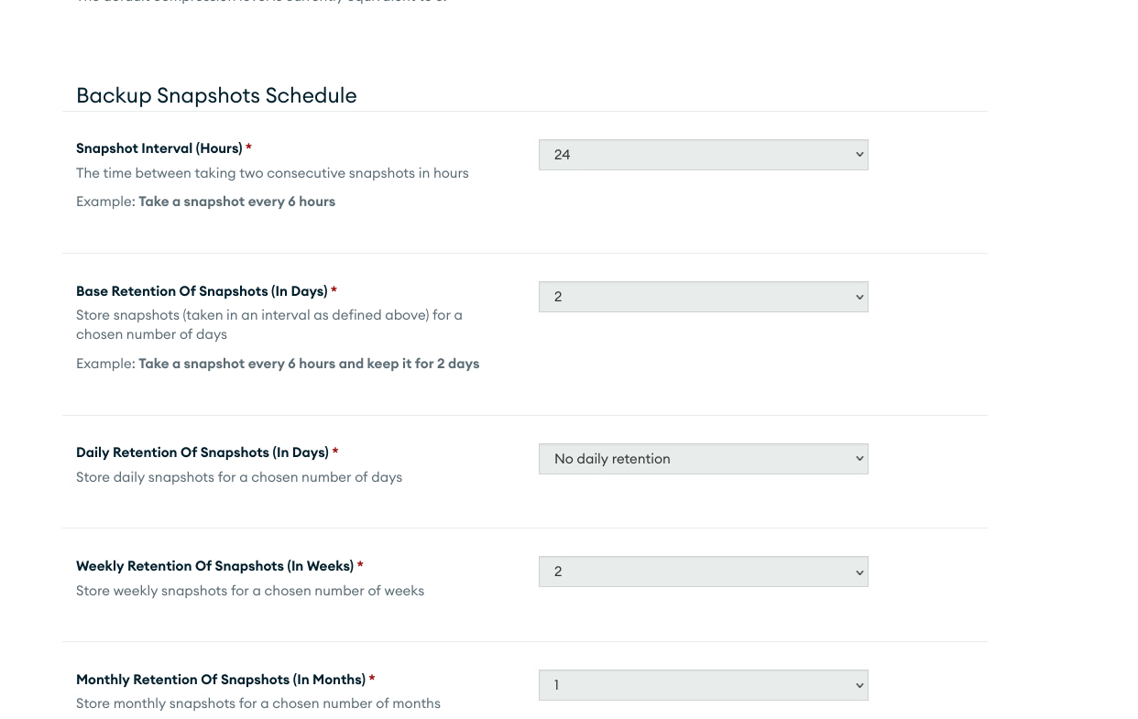Click the 'Monthly Retention Of Snapshots (In Months)' label
Image resolution: width=1138 pixels, height=719 pixels.
point(221,680)
